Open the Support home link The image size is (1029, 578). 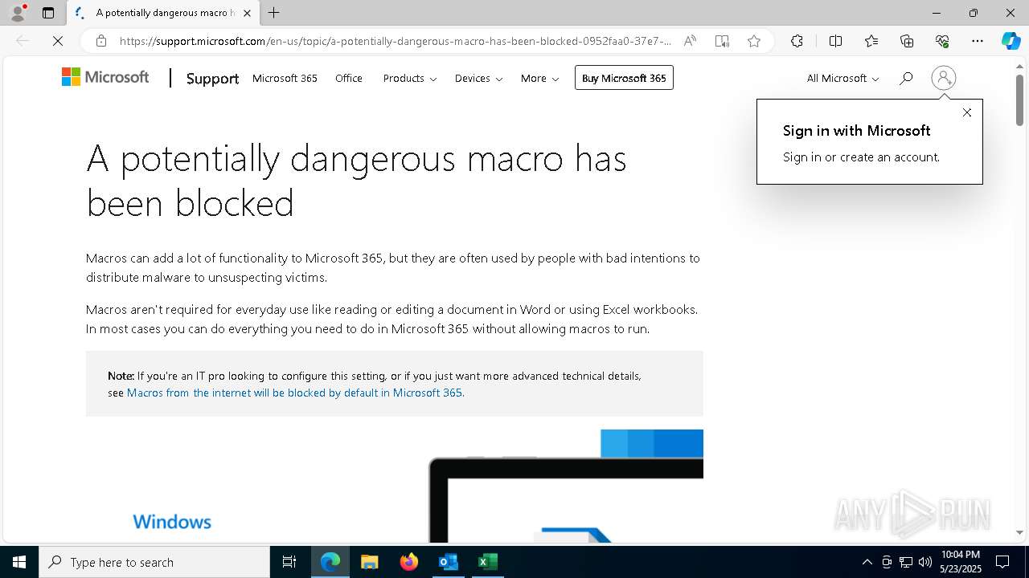tap(212, 78)
